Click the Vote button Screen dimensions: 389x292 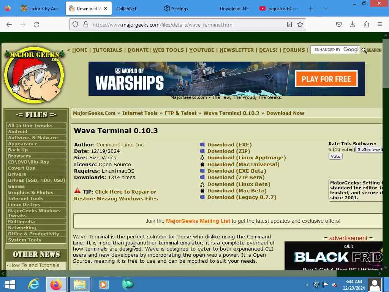coord(335,156)
